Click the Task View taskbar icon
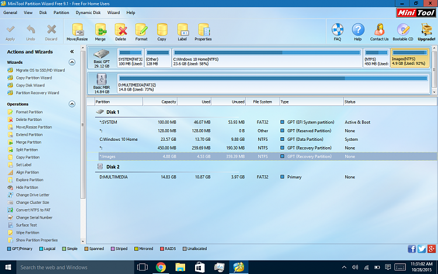This screenshot has height=274, width=438. [x=142, y=268]
